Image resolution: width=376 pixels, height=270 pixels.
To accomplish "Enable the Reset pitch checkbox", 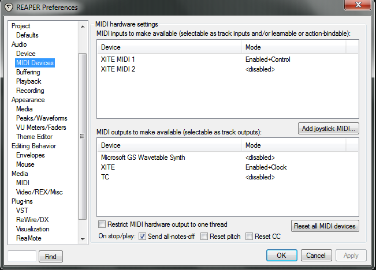I will pyautogui.click(x=204, y=236).
